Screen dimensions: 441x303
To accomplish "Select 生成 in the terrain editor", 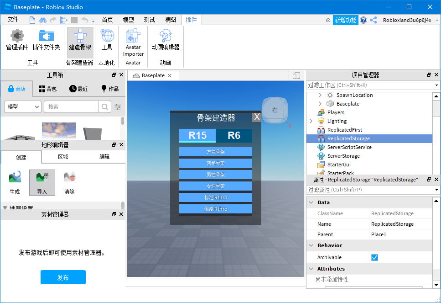I will coord(14,182).
